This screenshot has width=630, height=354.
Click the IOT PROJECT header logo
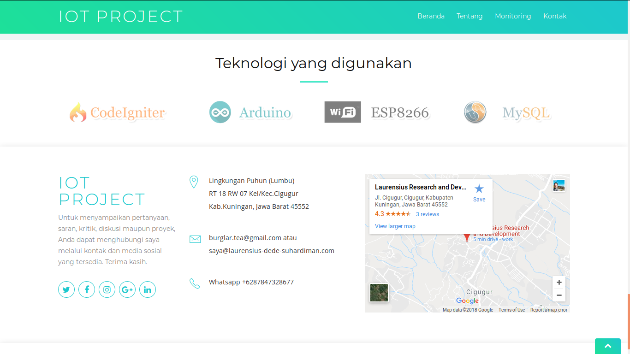tap(121, 17)
